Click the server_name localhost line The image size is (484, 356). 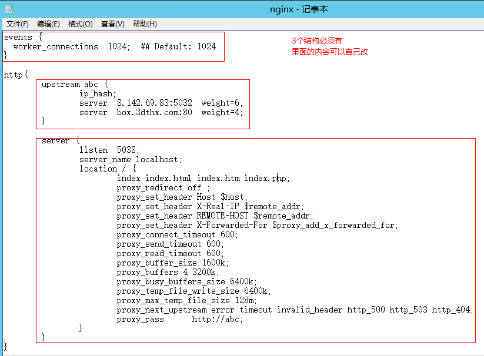(x=131, y=159)
